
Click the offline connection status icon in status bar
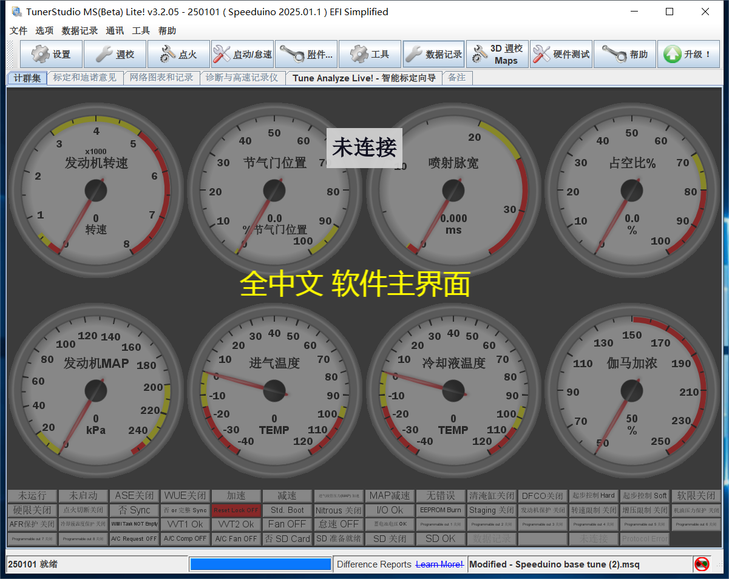coord(702,564)
